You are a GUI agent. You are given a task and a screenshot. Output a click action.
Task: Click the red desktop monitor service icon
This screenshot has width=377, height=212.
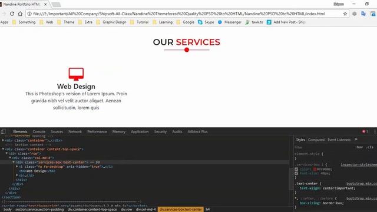[x=76, y=74]
